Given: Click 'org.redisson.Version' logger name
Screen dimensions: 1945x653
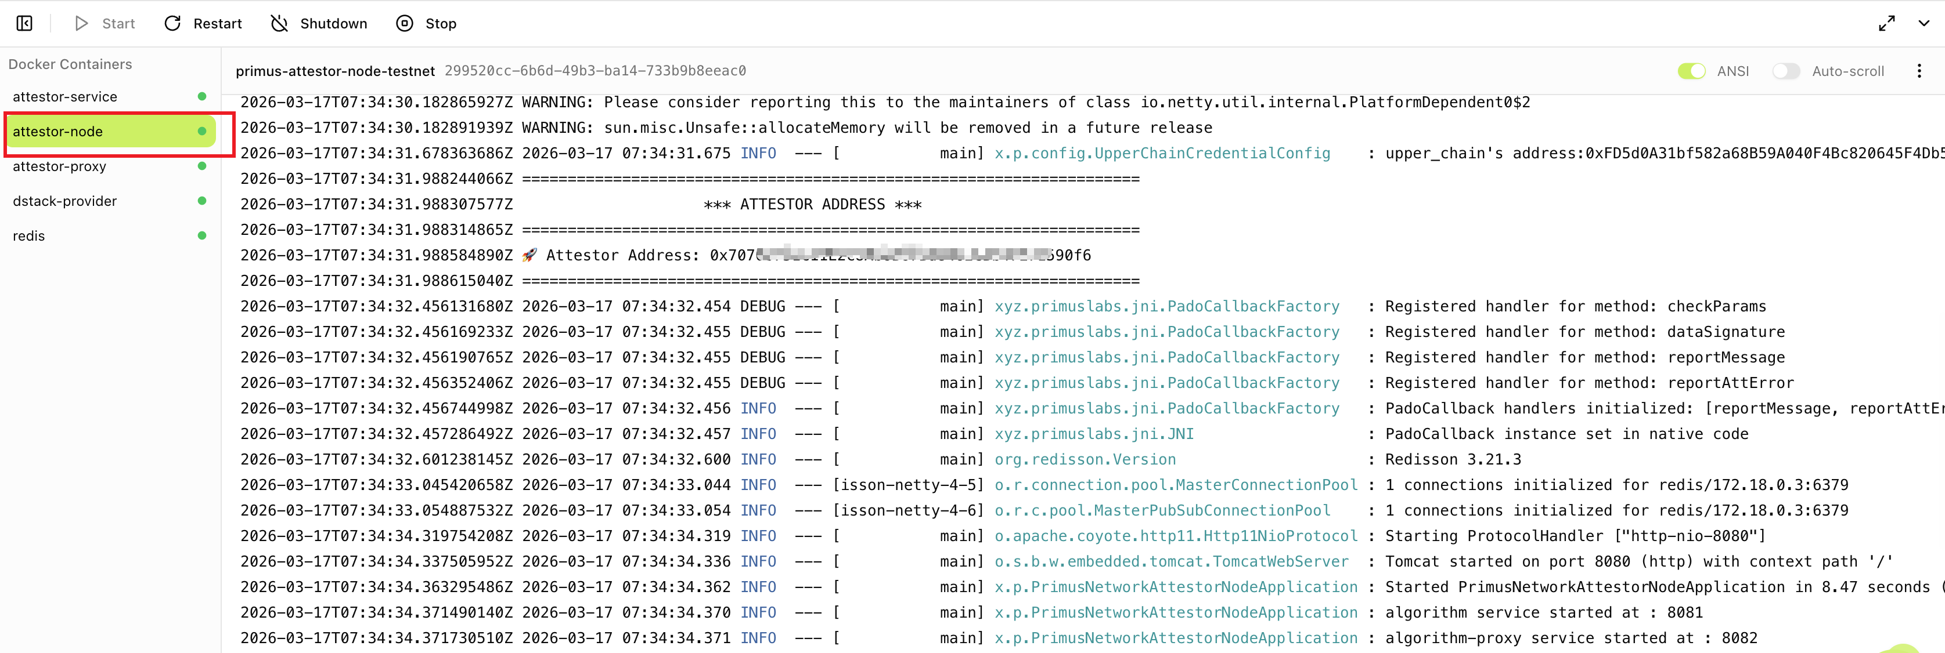Looking at the screenshot, I should (x=1085, y=459).
